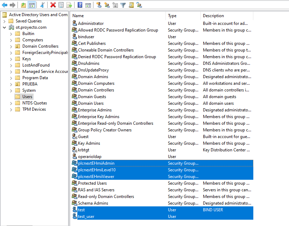
Task: Click the Cut scissors toolbar icon
Action: pos(42,5)
